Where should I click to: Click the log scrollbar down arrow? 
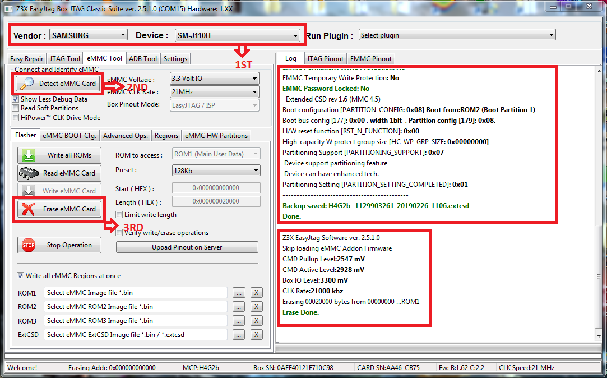click(x=599, y=336)
